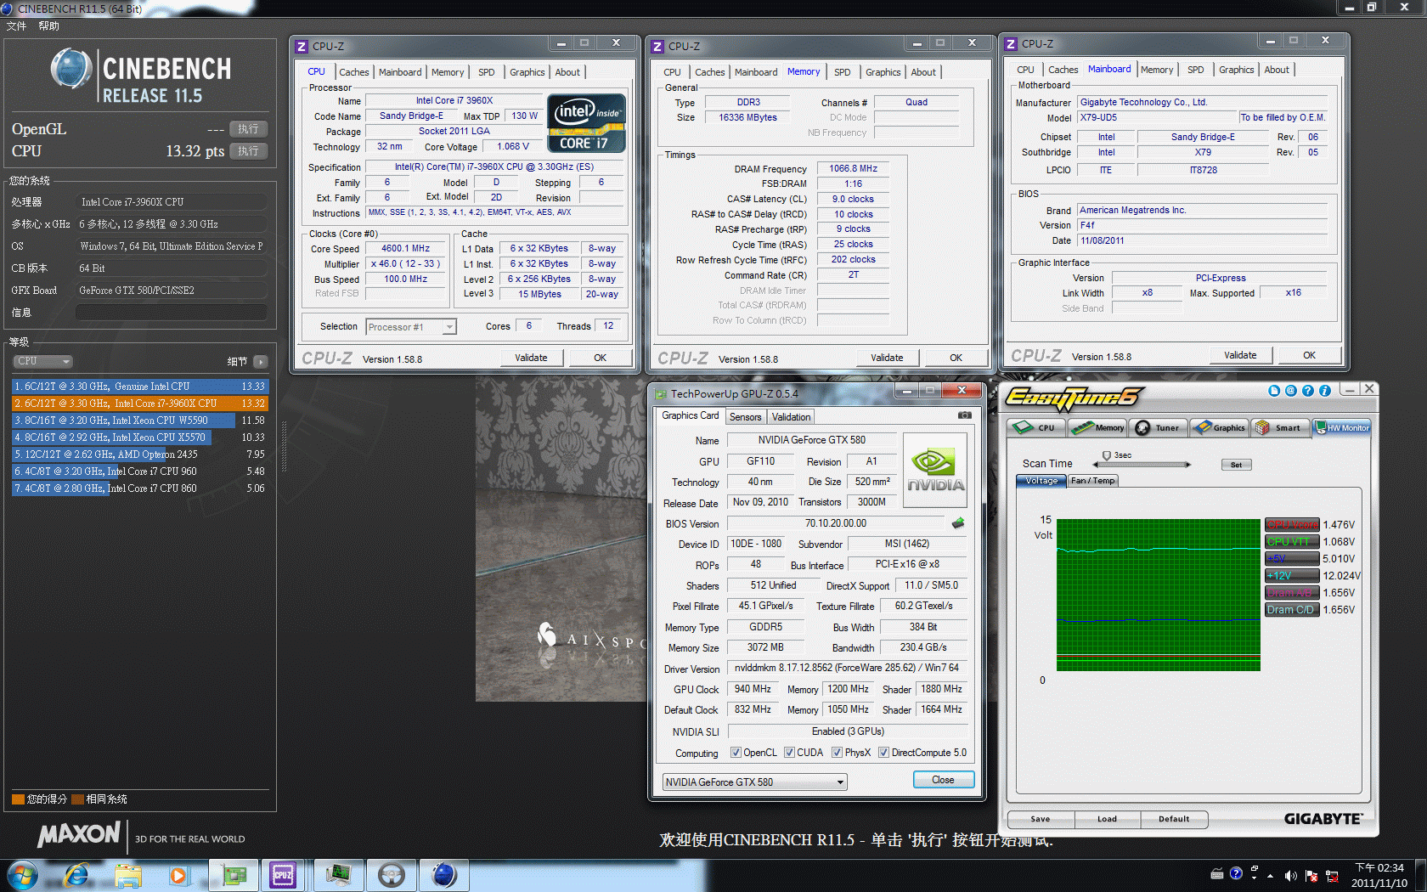Show hidden system tray icons

click(1270, 875)
